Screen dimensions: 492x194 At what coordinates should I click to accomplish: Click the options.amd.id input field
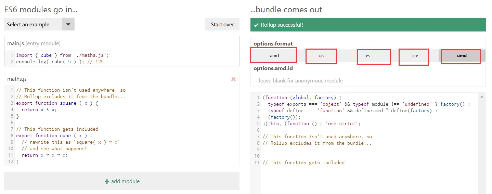[x=368, y=81]
